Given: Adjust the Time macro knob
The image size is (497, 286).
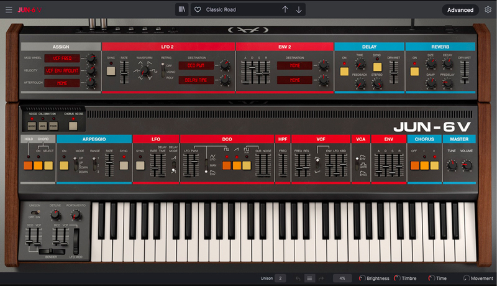Looking at the screenshot, I should (431, 278).
